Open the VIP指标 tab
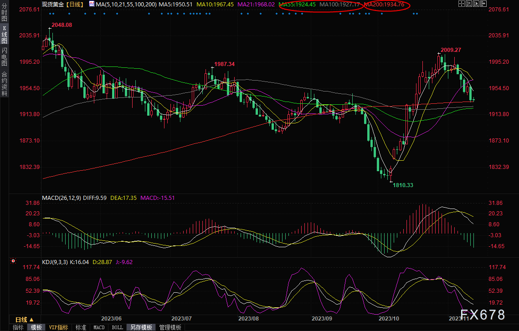Image resolution: width=519 pixels, height=331 pixels. click(x=58, y=327)
